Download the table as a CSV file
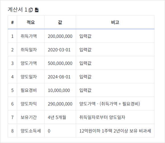 [x=37, y=10]
